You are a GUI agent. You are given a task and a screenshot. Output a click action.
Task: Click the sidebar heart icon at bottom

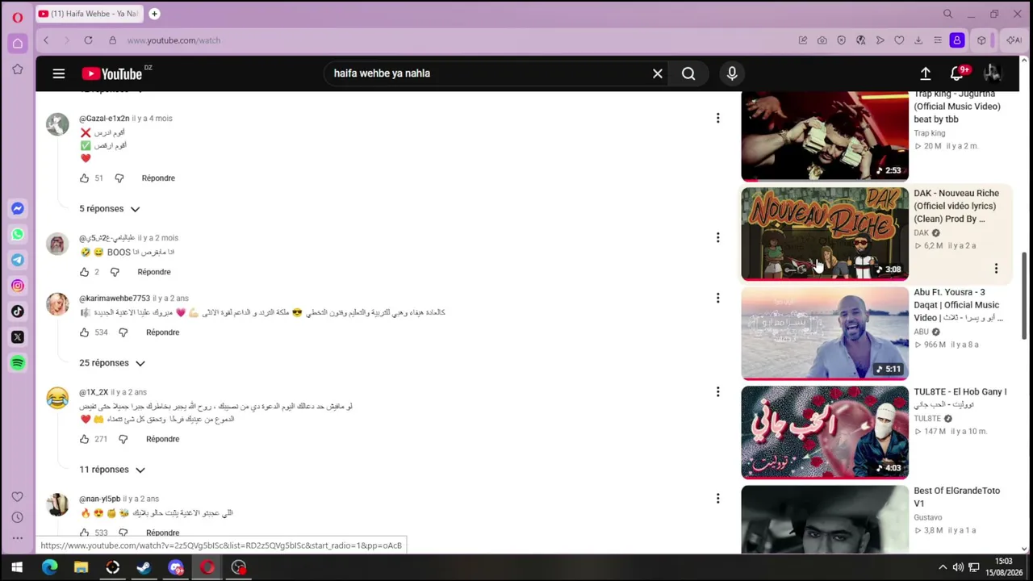(18, 497)
